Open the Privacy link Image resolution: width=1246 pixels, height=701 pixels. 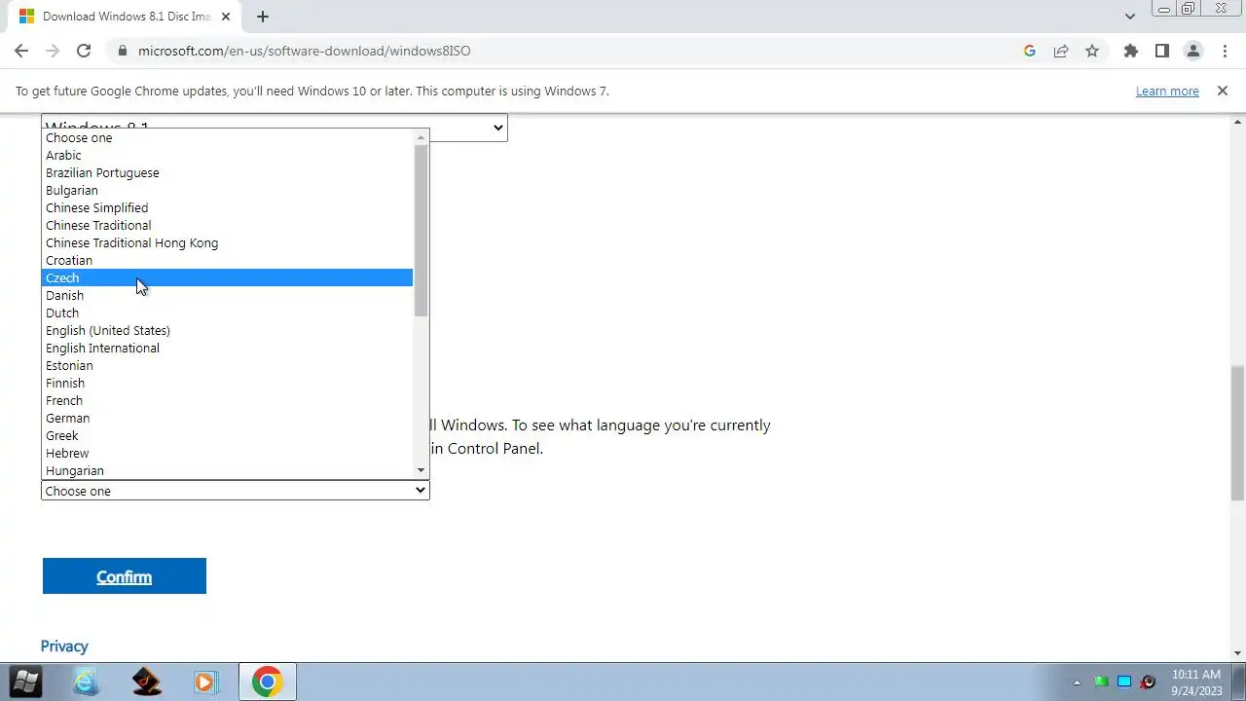[x=64, y=646]
